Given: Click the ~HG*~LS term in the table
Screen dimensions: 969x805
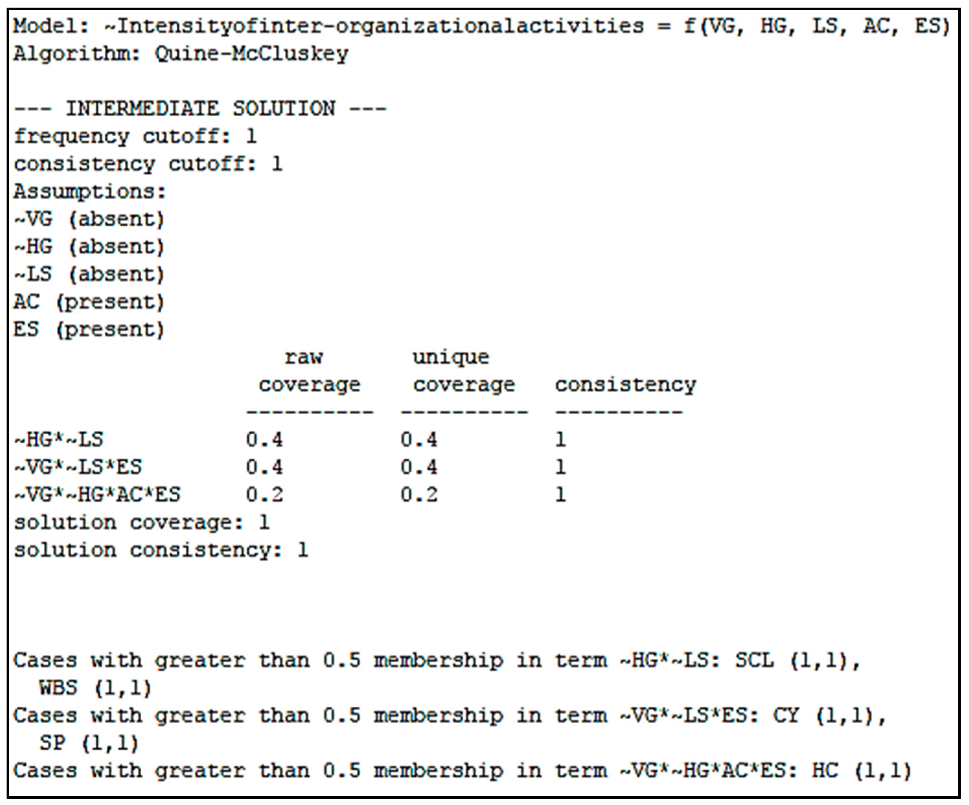Looking at the screenshot, I should coord(59,440).
